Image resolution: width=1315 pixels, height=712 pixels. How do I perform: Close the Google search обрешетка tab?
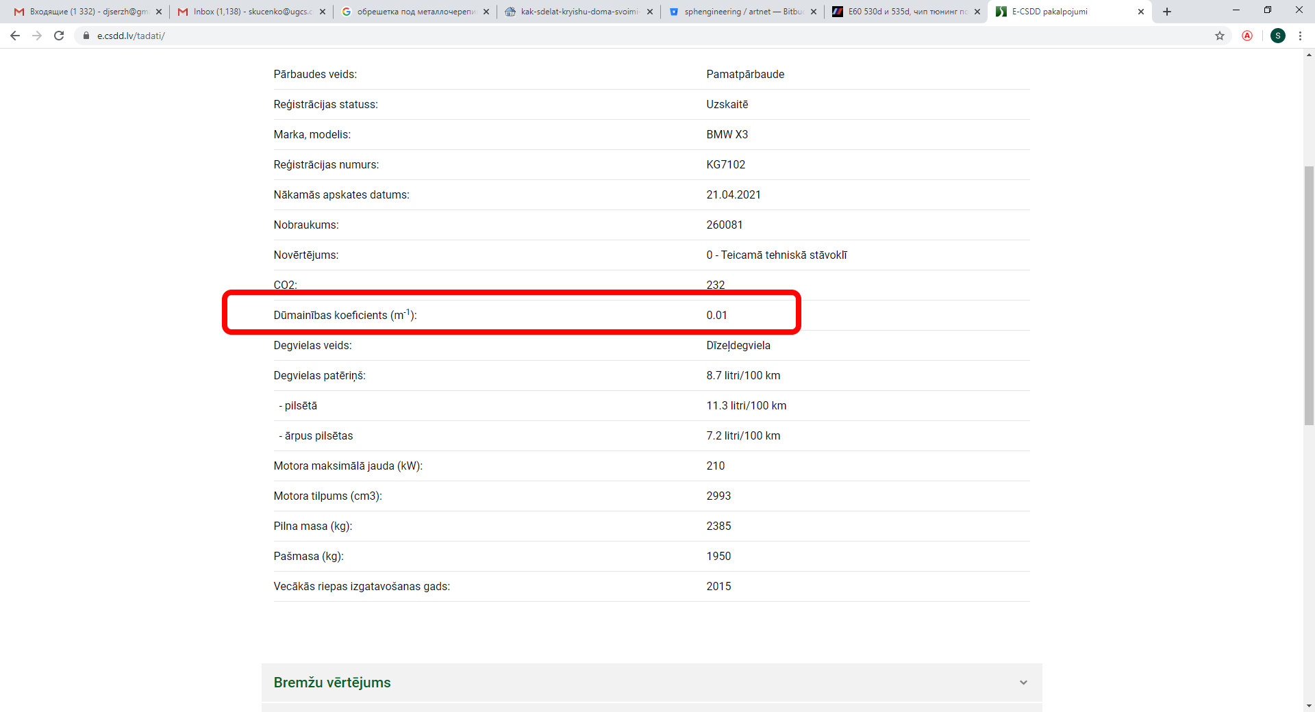[486, 12]
